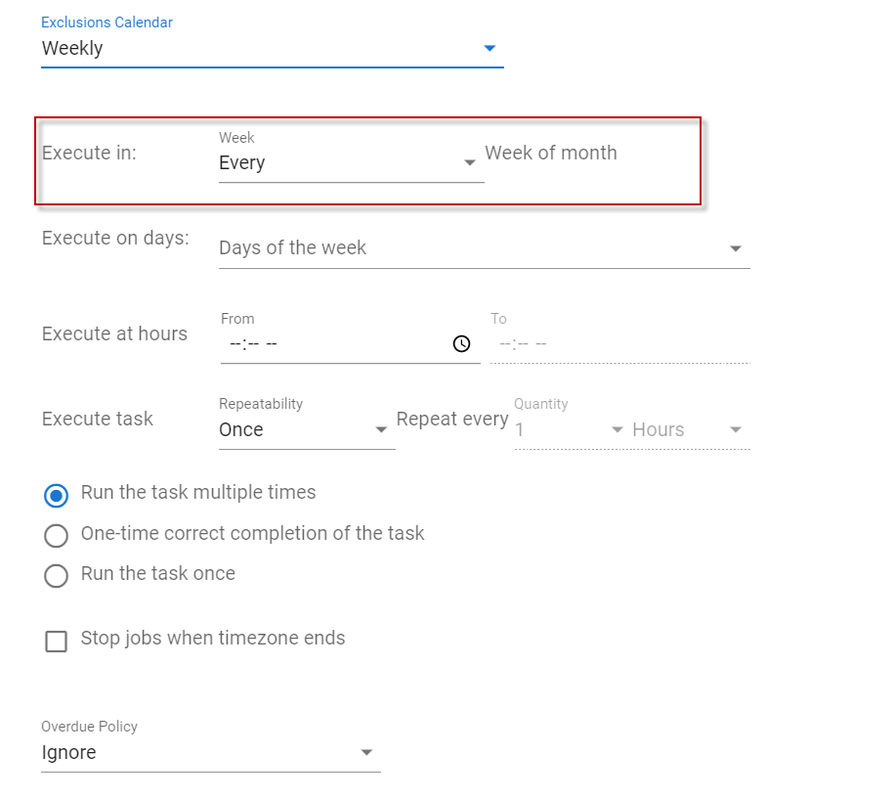Click the Execute in: label
The height and width of the screenshot is (799, 896).
[x=89, y=154]
